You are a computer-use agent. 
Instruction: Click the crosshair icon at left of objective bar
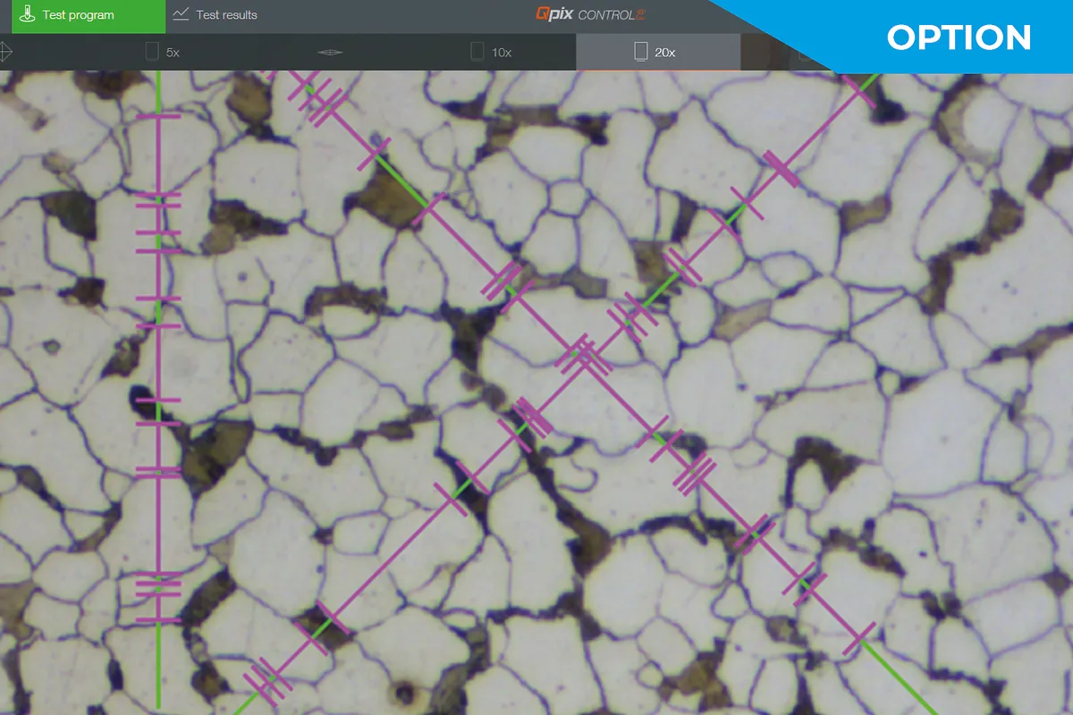tap(4, 52)
